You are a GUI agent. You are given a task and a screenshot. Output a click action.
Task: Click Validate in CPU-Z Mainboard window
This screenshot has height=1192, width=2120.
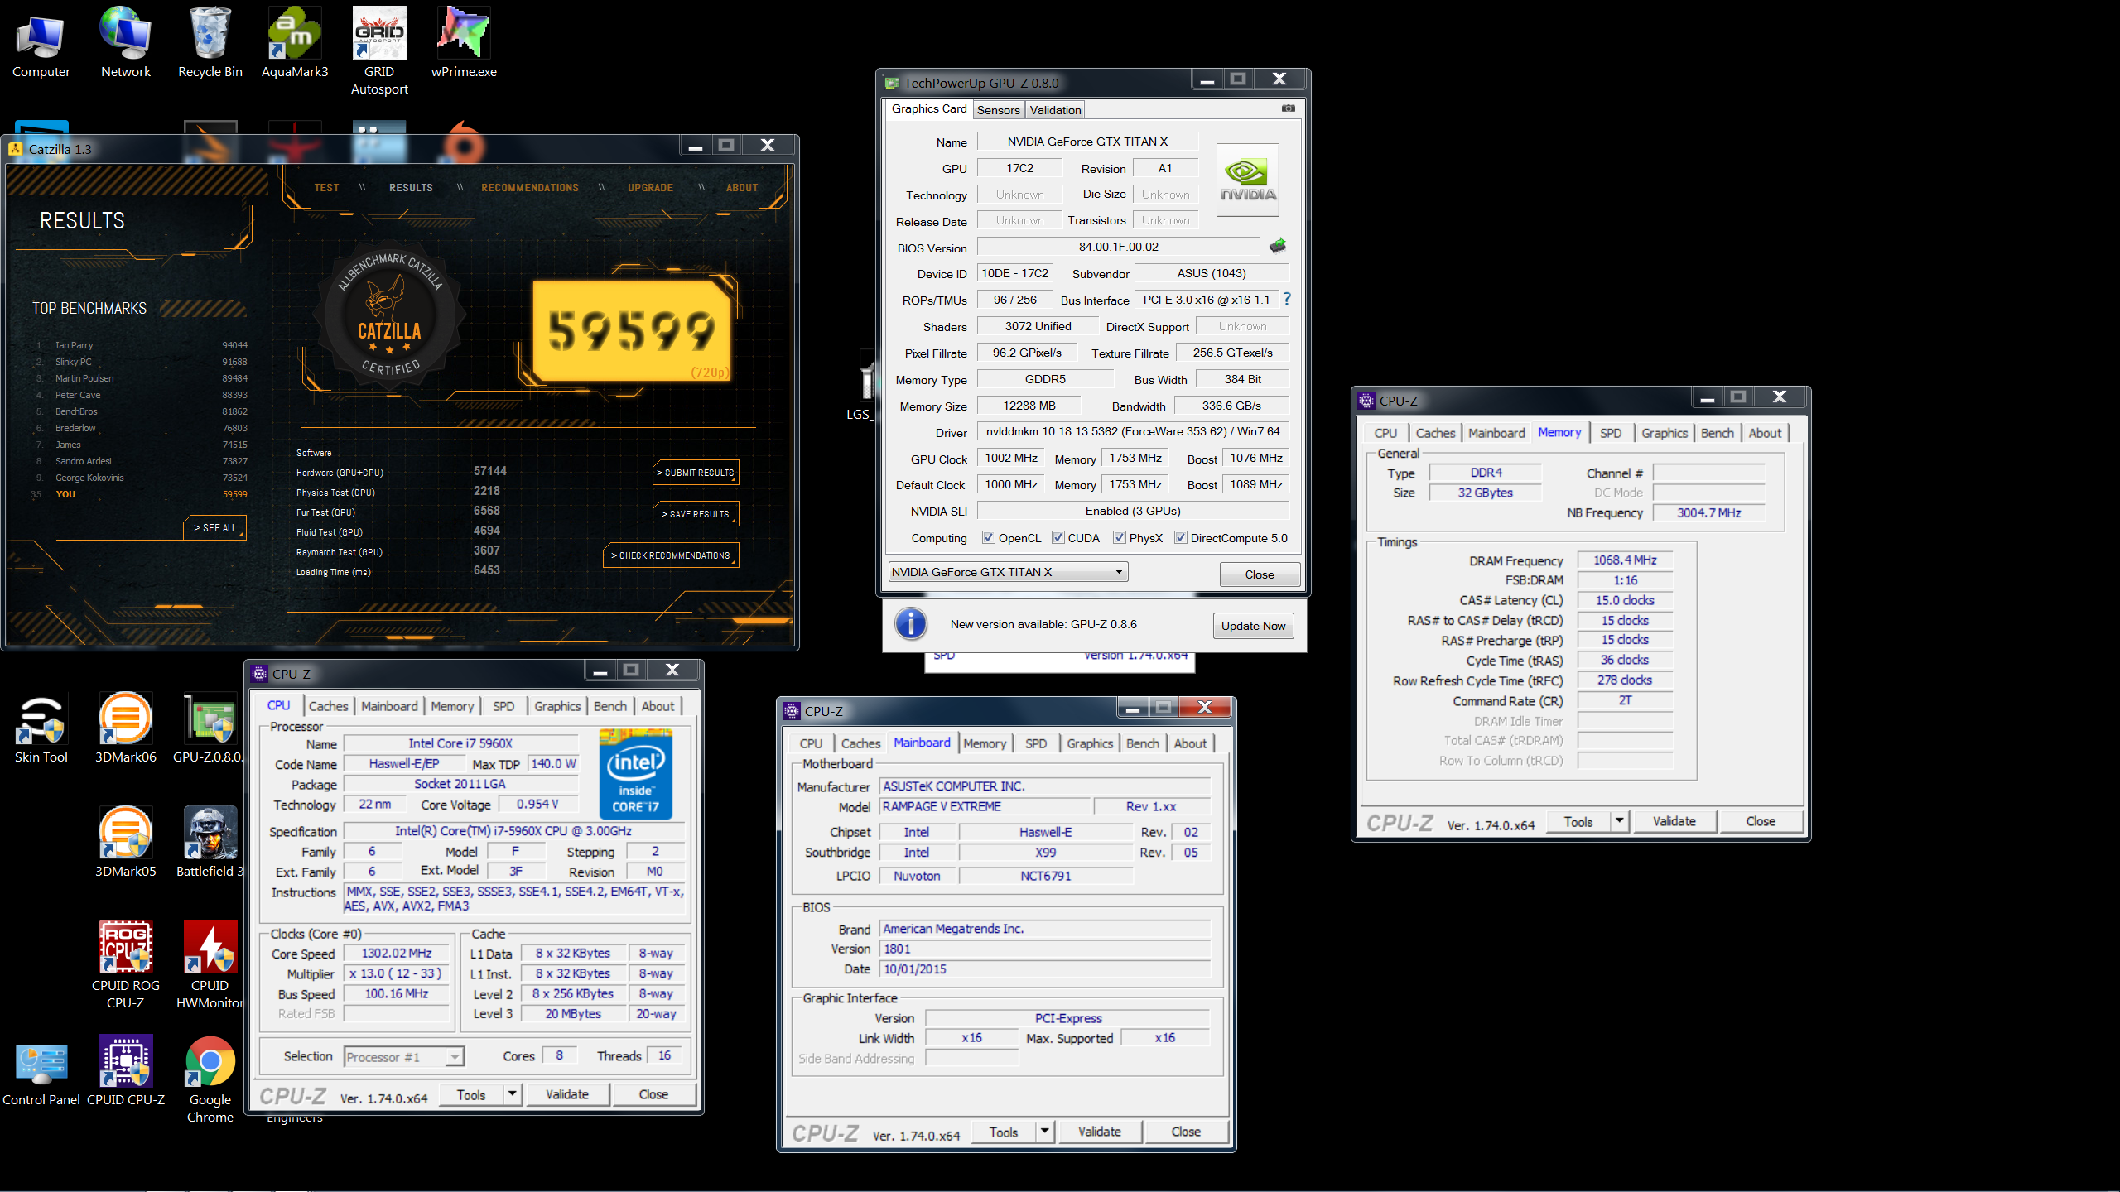[x=1100, y=1132]
